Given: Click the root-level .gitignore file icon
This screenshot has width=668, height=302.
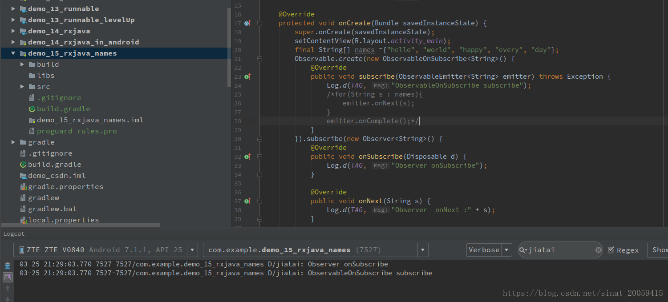Looking at the screenshot, I should click(23, 153).
